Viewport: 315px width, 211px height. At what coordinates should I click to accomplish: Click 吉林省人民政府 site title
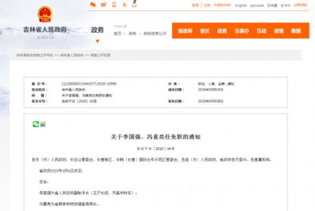pos(45,30)
